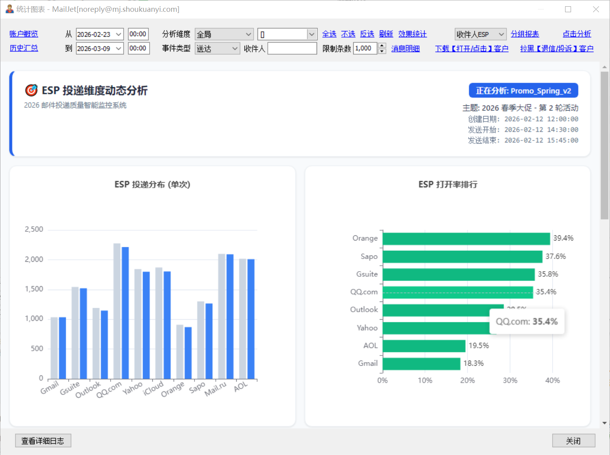Click the vertical scrollbar down arrow

[604, 423]
